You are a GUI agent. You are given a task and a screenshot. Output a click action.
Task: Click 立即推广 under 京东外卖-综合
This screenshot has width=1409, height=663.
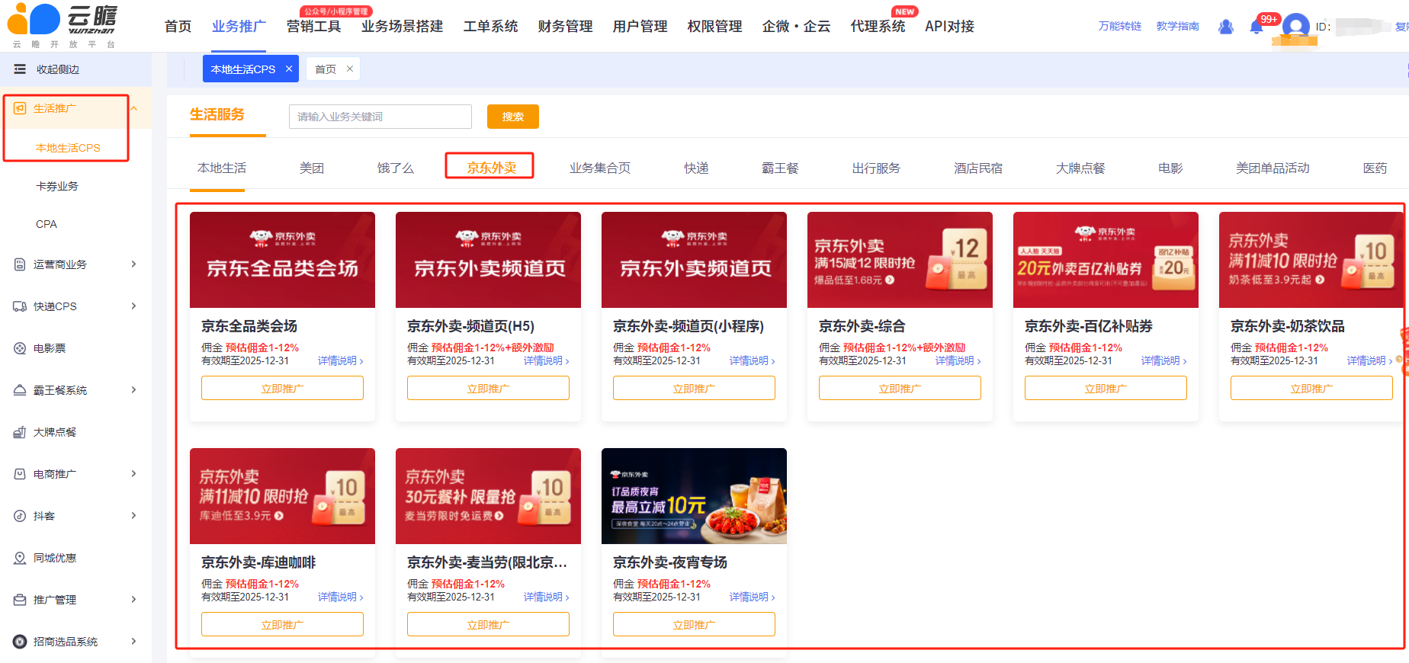900,389
